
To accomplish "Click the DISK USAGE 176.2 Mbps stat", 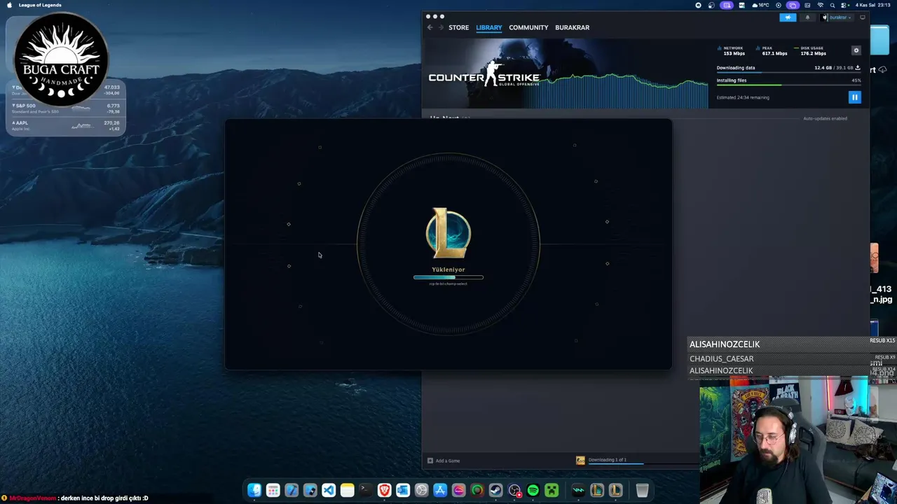I will [x=812, y=50].
